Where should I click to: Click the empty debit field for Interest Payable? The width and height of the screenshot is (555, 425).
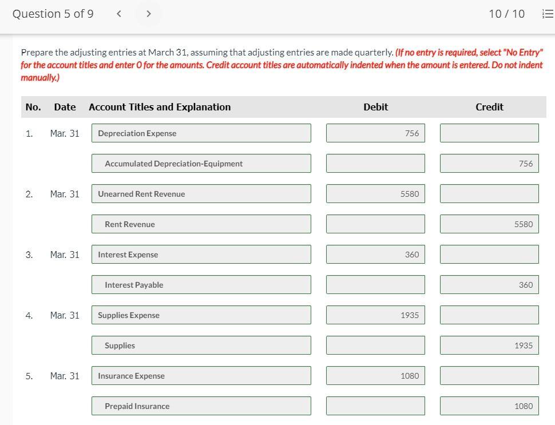tap(375, 285)
